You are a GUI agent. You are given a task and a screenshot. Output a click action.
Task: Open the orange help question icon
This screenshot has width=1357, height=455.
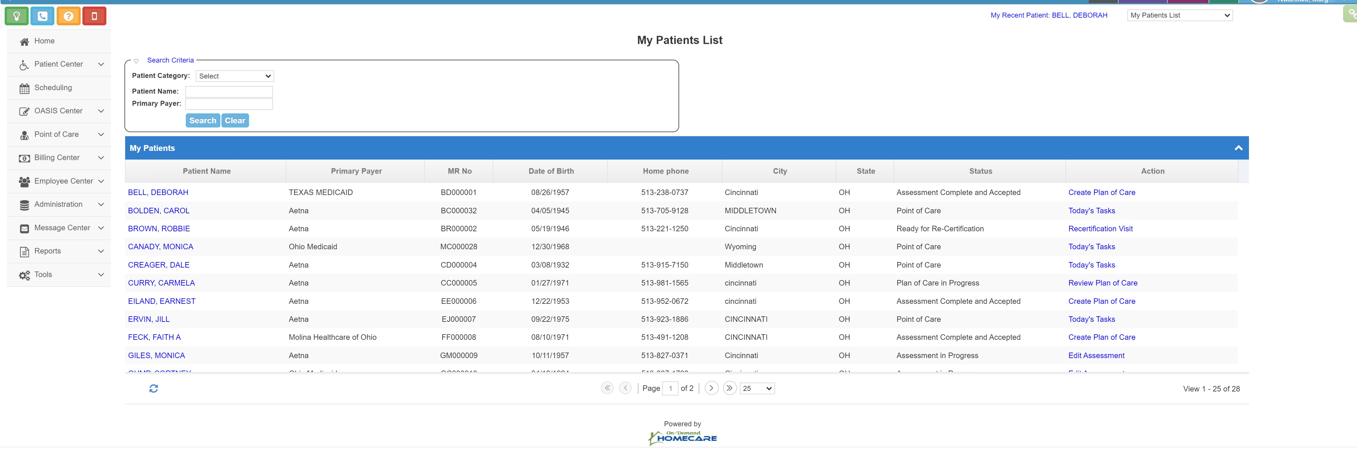click(x=69, y=16)
